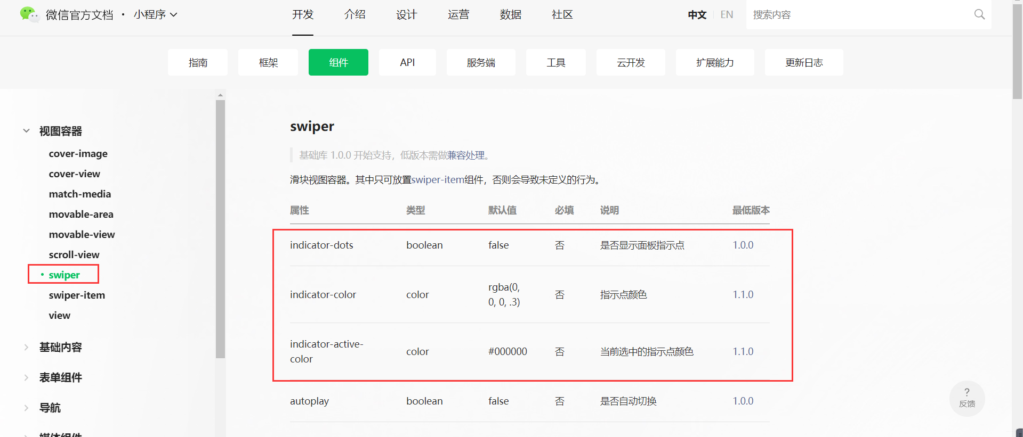The width and height of the screenshot is (1023, 437).
Task: Follow the 兼容处理 link
Action: (x=465, y=155)
